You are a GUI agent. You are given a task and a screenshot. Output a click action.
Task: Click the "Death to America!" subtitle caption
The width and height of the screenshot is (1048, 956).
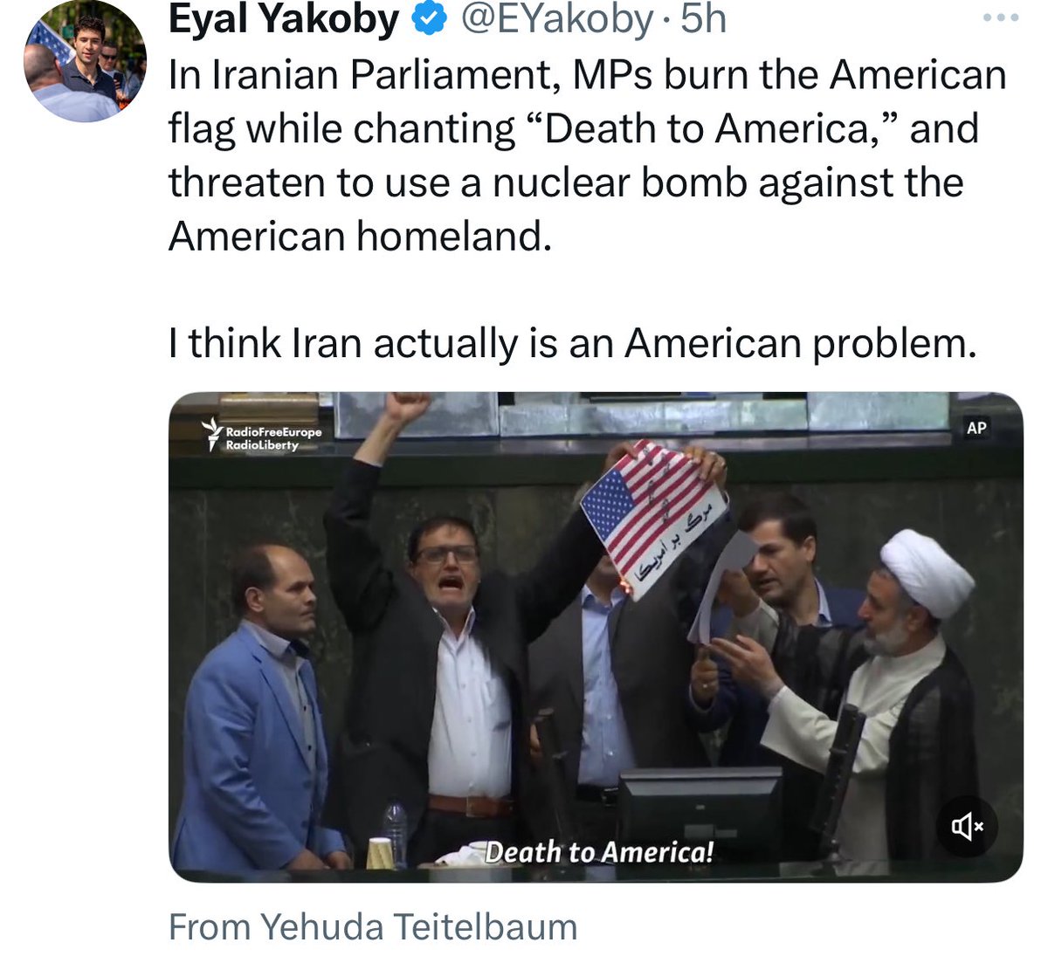tap(599, 852)
